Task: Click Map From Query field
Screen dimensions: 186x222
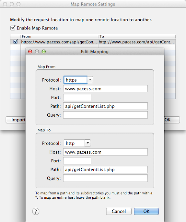Action: click(105, 115)
